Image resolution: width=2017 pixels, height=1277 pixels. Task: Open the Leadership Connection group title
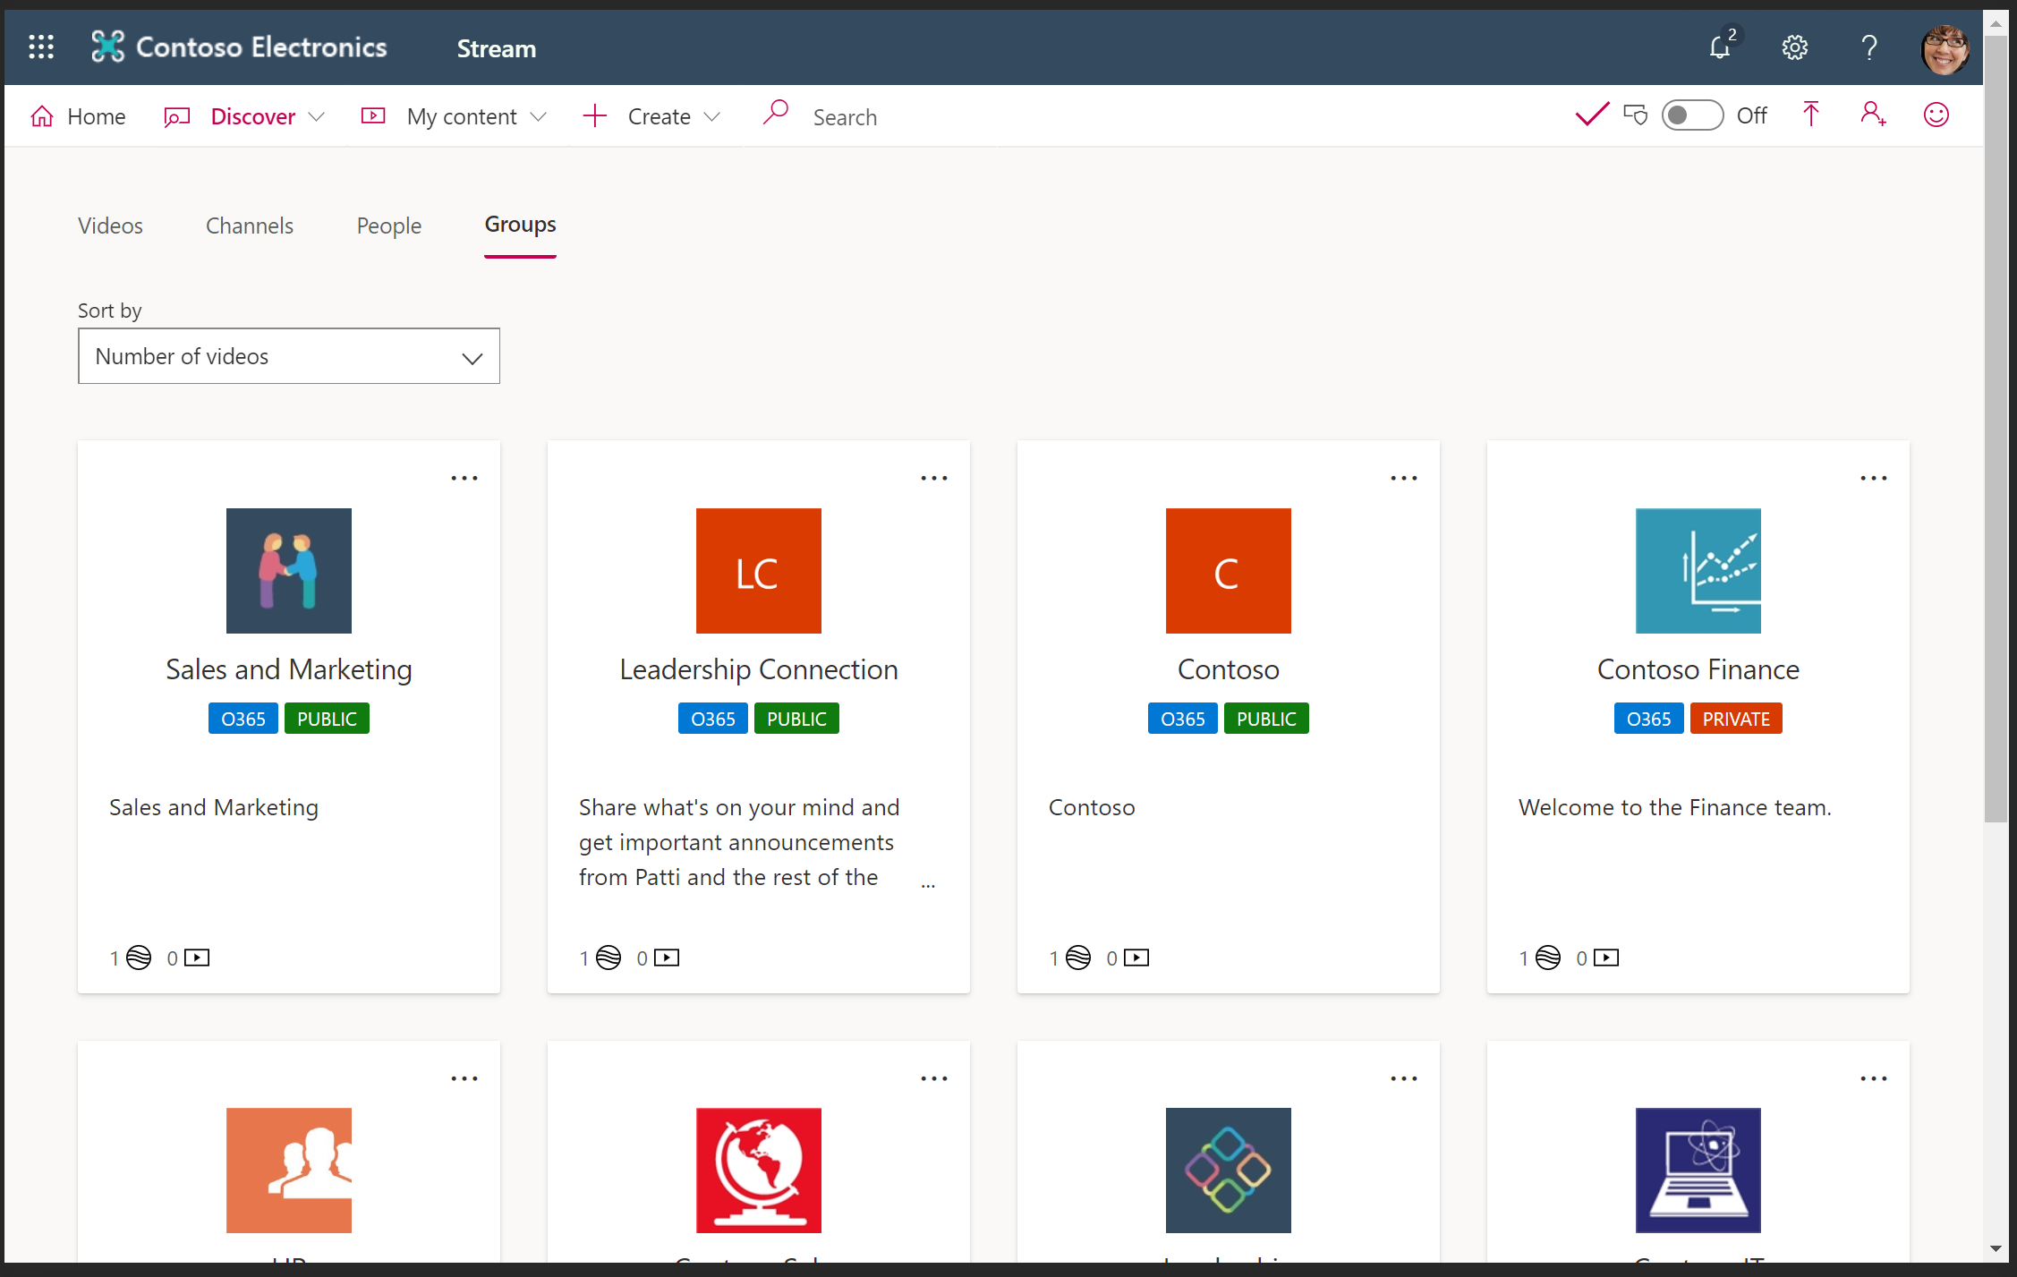point(759,669)
